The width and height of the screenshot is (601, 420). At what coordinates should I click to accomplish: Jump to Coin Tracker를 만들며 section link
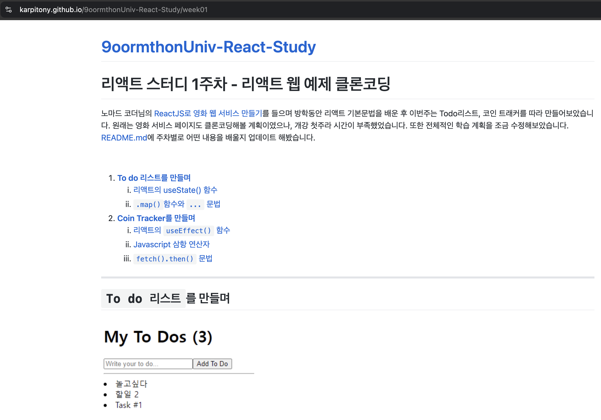156,218
